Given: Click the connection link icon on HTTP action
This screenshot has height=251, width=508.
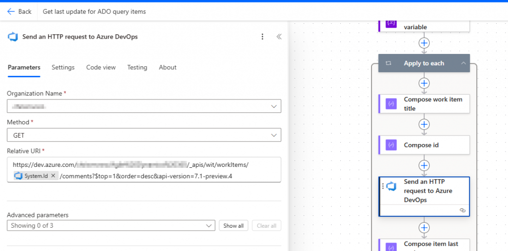Looking at the screenshot, I should (462, 210).
